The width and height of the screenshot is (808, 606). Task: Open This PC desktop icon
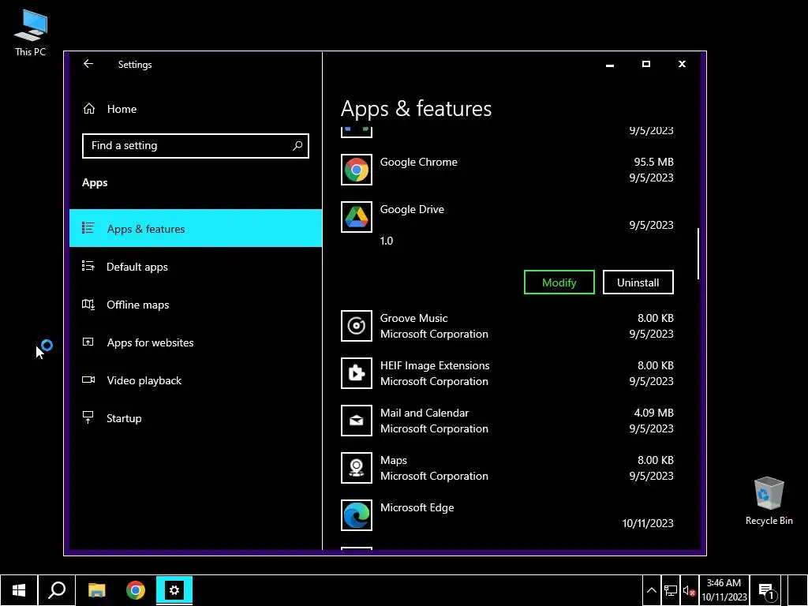click(31, 33)
